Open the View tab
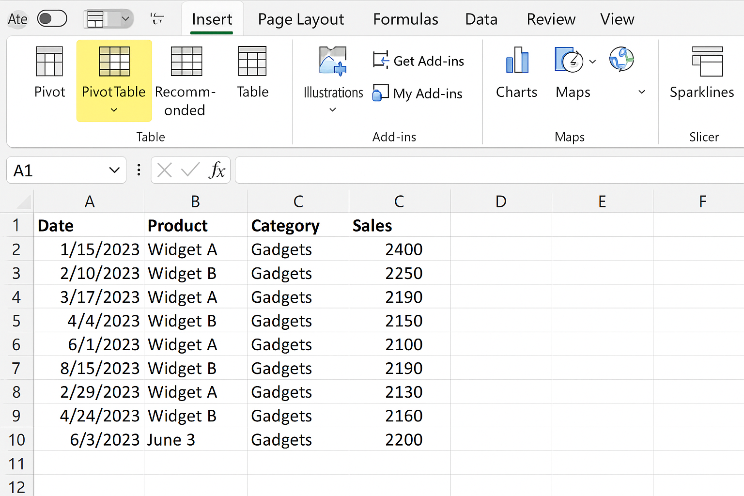The image size is (744, 496). pyautogui.click(x=617, y=19)
